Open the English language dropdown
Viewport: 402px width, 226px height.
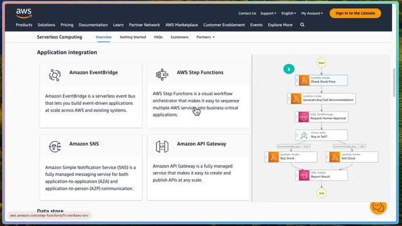[288, 13]
